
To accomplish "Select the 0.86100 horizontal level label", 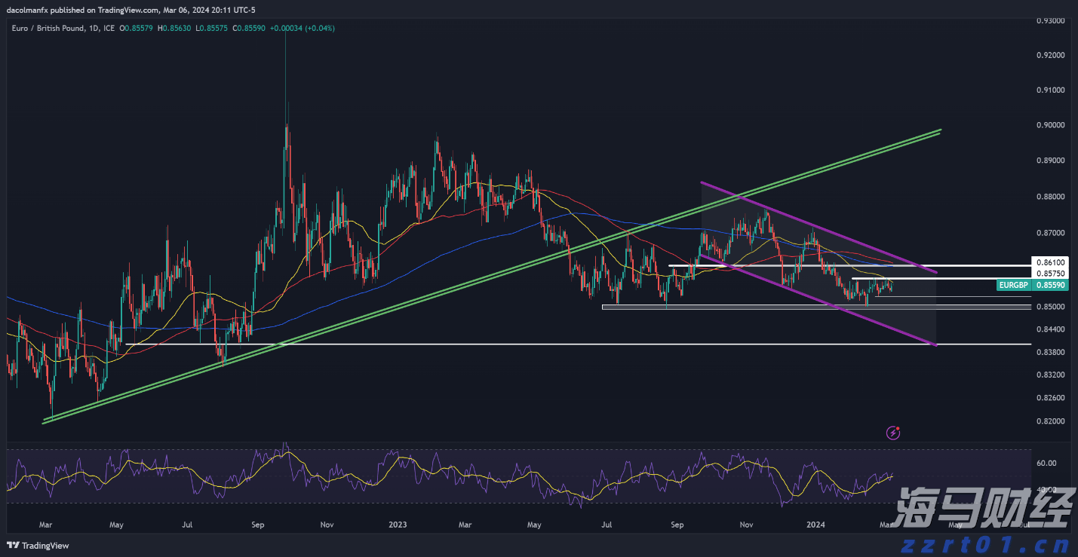I will [x=1049, y=261].
